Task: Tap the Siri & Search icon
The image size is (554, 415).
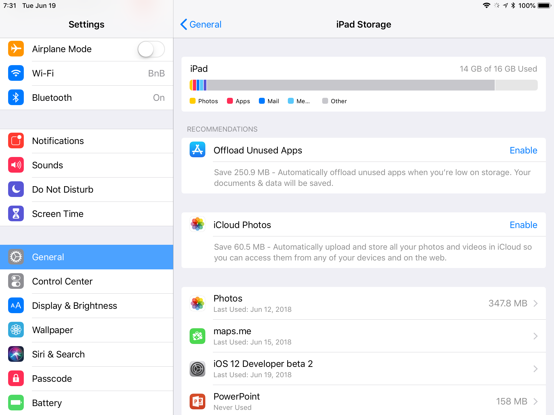Action: pyautogui.click(x=16, y=354)
